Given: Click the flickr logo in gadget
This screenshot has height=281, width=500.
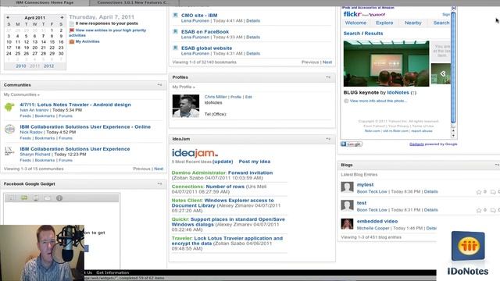Looking at the screenshot, I should point(352,14).
